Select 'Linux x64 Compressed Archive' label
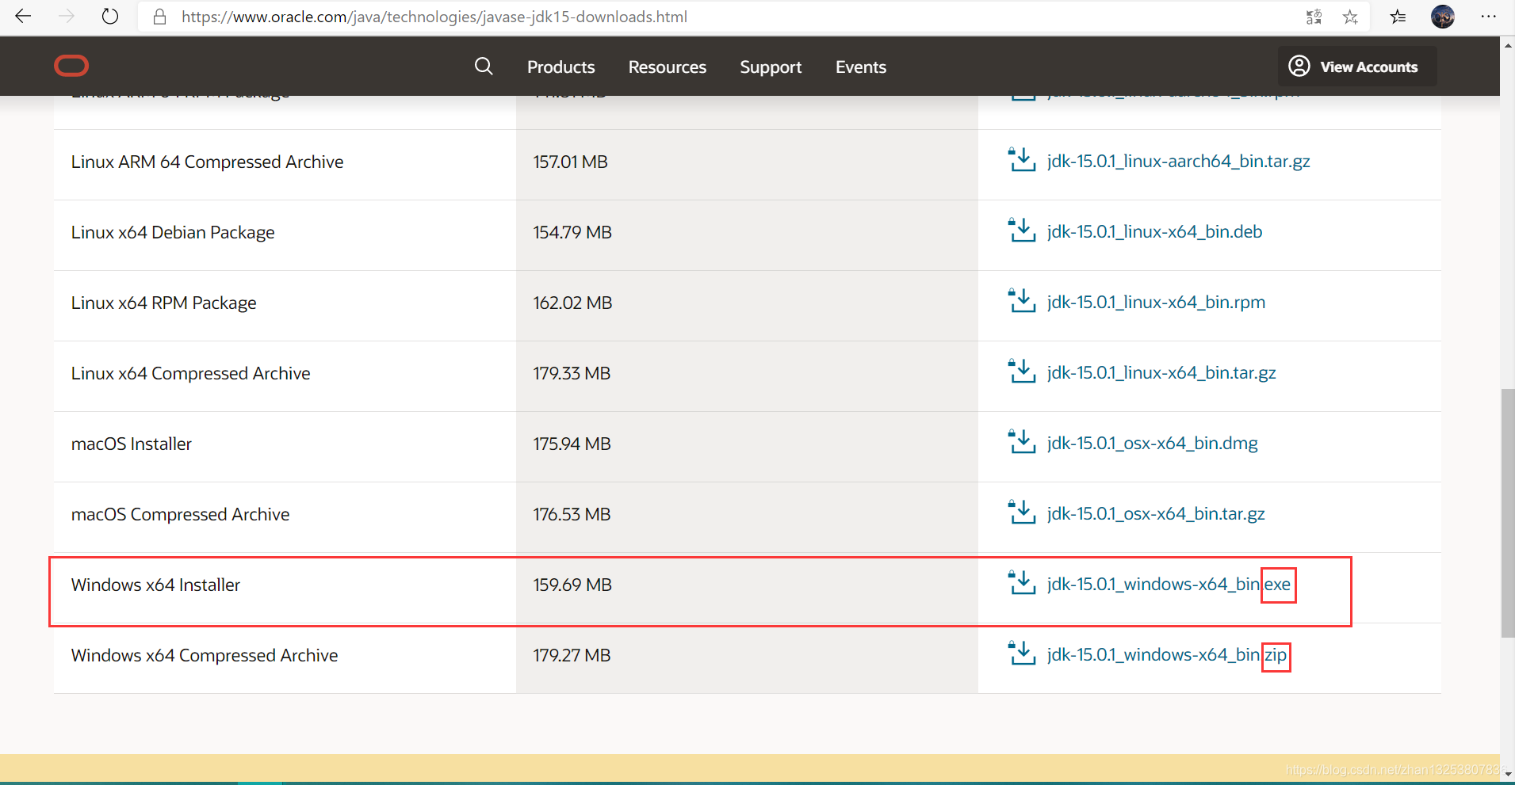 coord(190,373)
